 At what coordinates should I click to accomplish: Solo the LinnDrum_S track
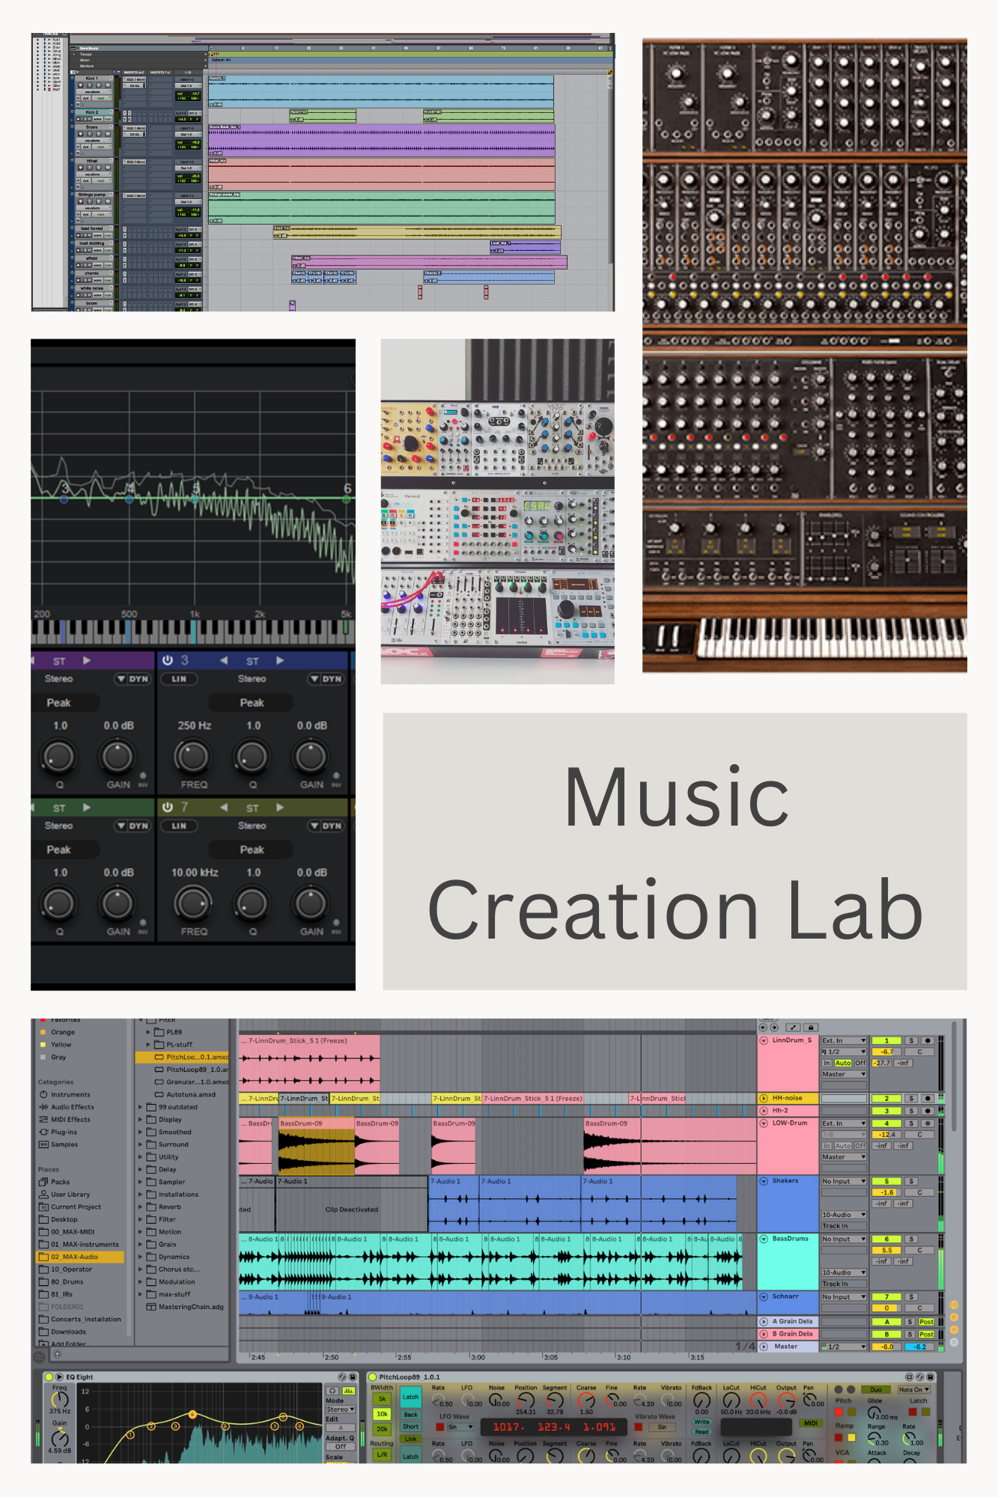[x=911, y=1040]
